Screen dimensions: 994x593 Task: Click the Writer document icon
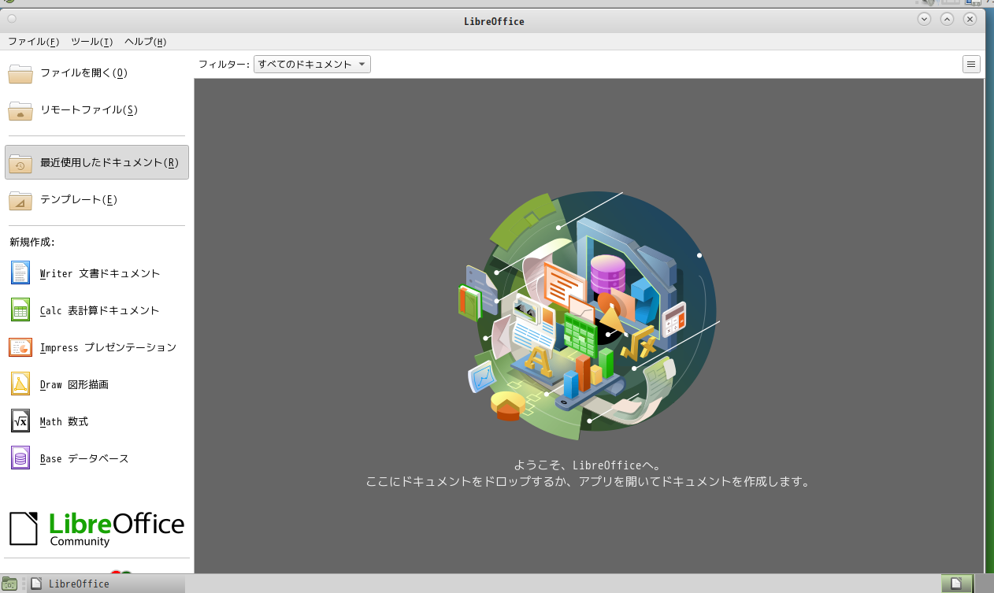(20, 273)
